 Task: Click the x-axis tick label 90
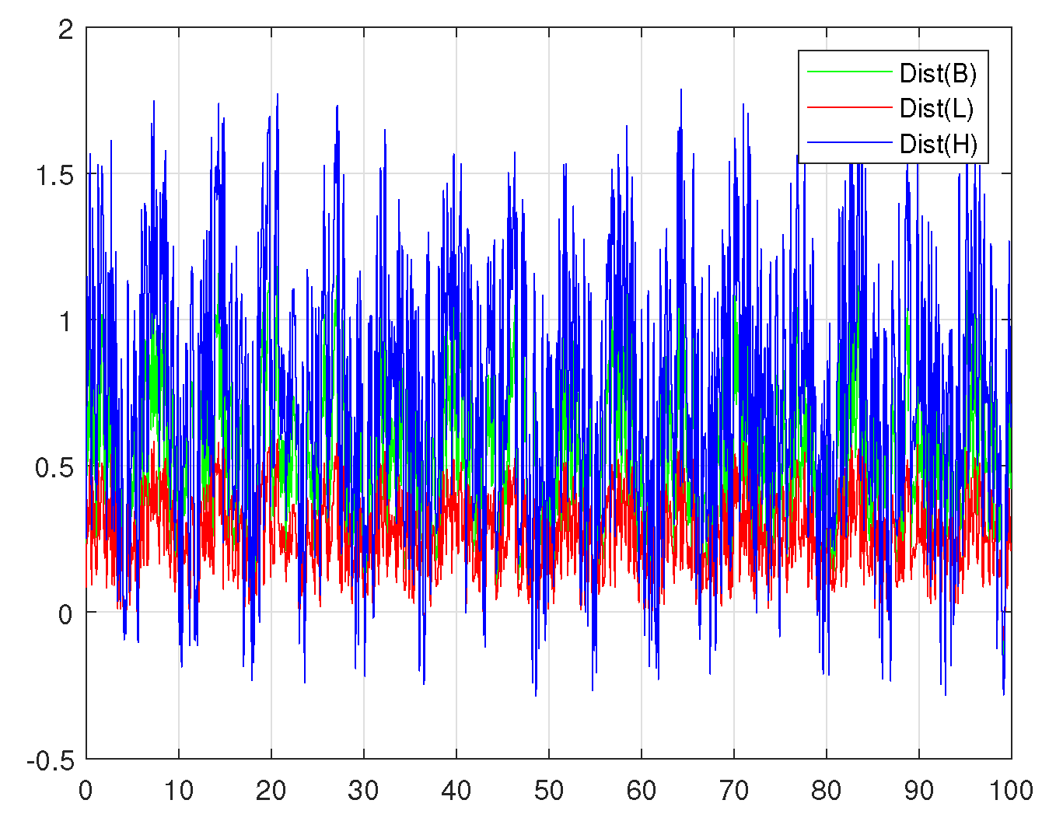click(x=919, y=791)
